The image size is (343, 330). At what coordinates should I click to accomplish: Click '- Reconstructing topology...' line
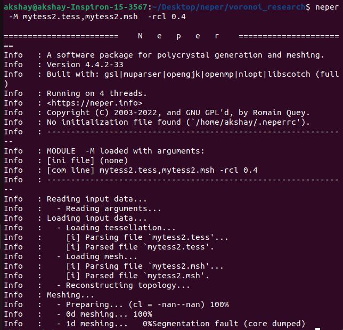pos(123,286)
